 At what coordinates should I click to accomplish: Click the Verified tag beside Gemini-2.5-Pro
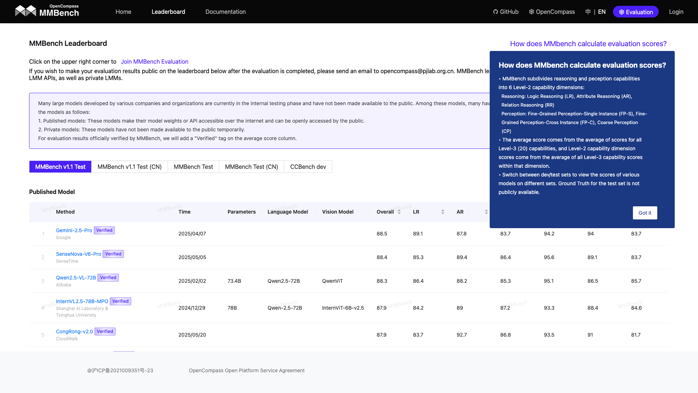pyautogui.click(x=104, y=230)
